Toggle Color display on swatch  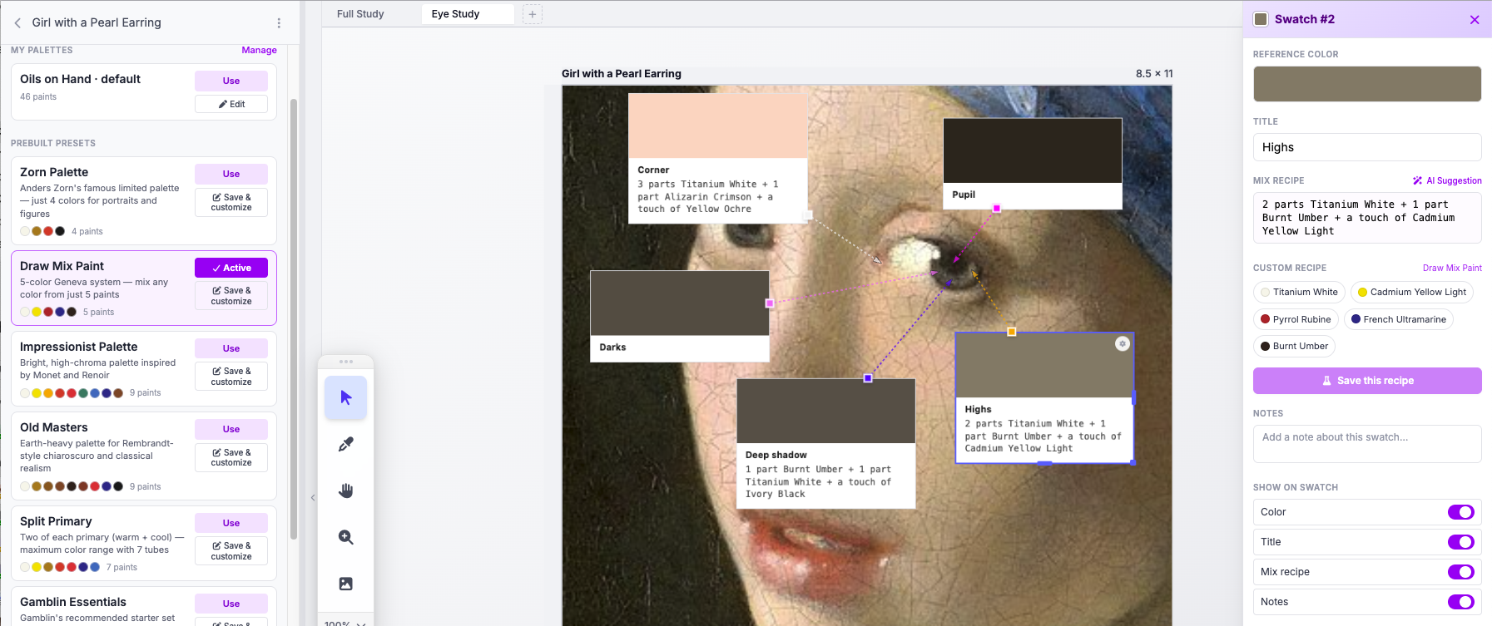1460,512
